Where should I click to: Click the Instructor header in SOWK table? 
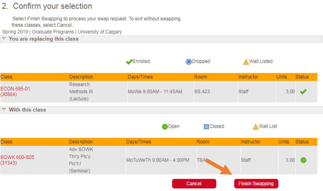[251, 142]
